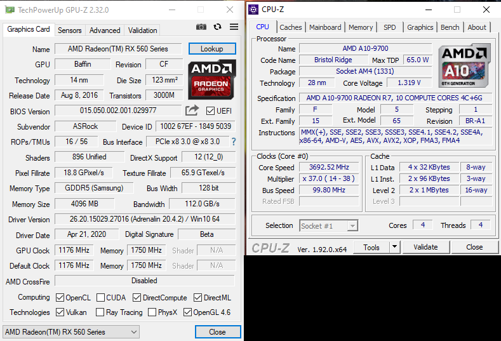
Task: Expand the Tools dropdown arrow in CPU-Z
Action: [x=394, y=247]
